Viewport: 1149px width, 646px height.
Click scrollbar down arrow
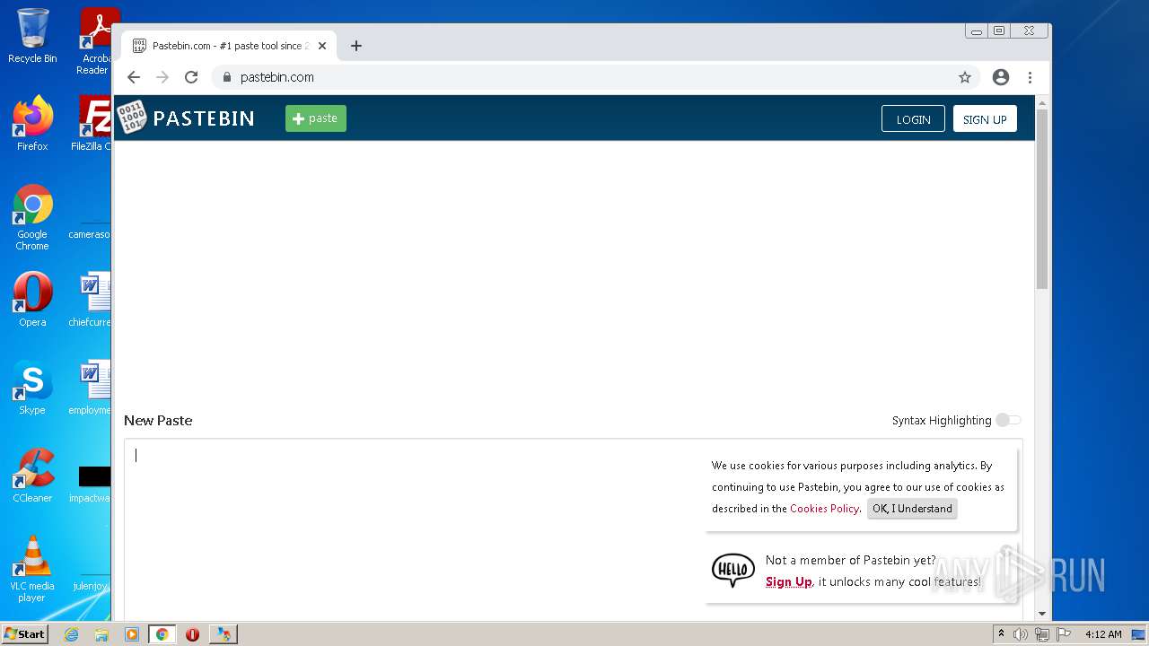[x=1042, y=615]
